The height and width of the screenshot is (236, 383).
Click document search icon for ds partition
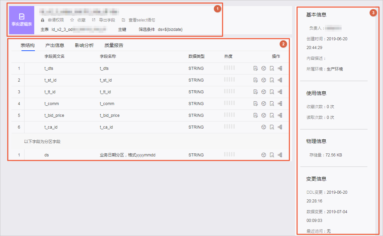pos(272,155)
